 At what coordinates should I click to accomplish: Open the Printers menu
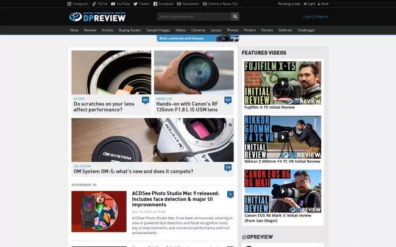[x=250, y=30]
